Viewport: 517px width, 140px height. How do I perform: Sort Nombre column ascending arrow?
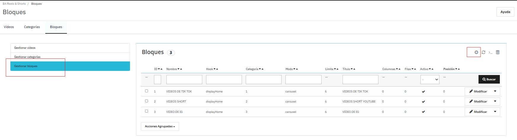tap(181, 69)
